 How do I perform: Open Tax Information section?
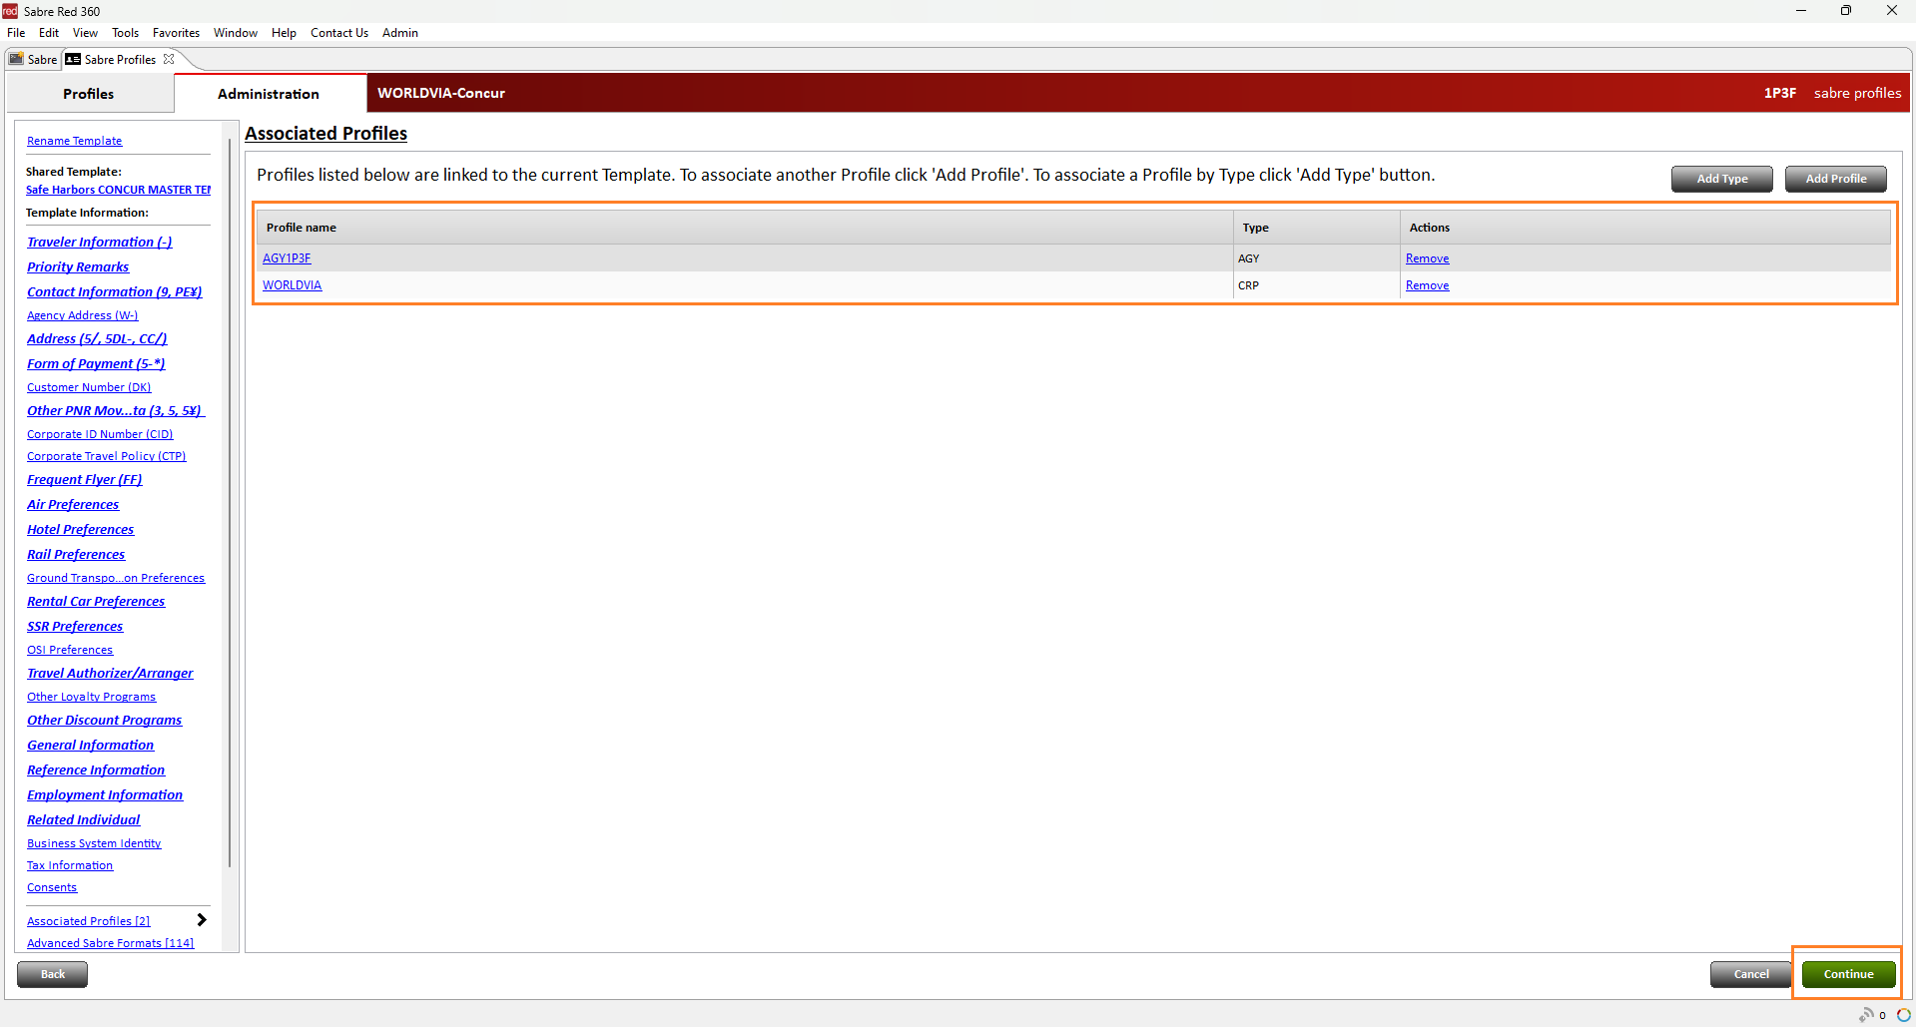click(70, 865)
